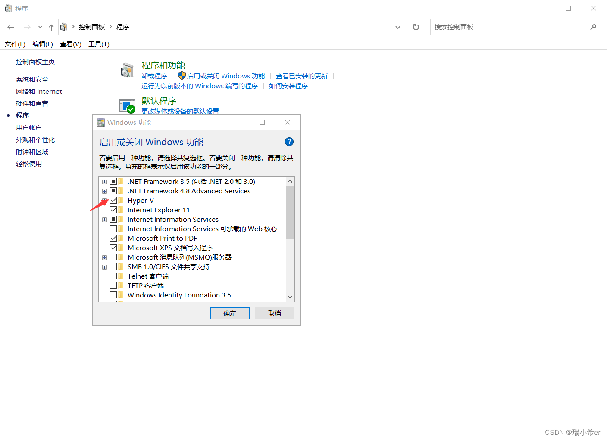Open the address bar history dropdown
This screenshot has width=607, height=440.
[x=398, y=27]
